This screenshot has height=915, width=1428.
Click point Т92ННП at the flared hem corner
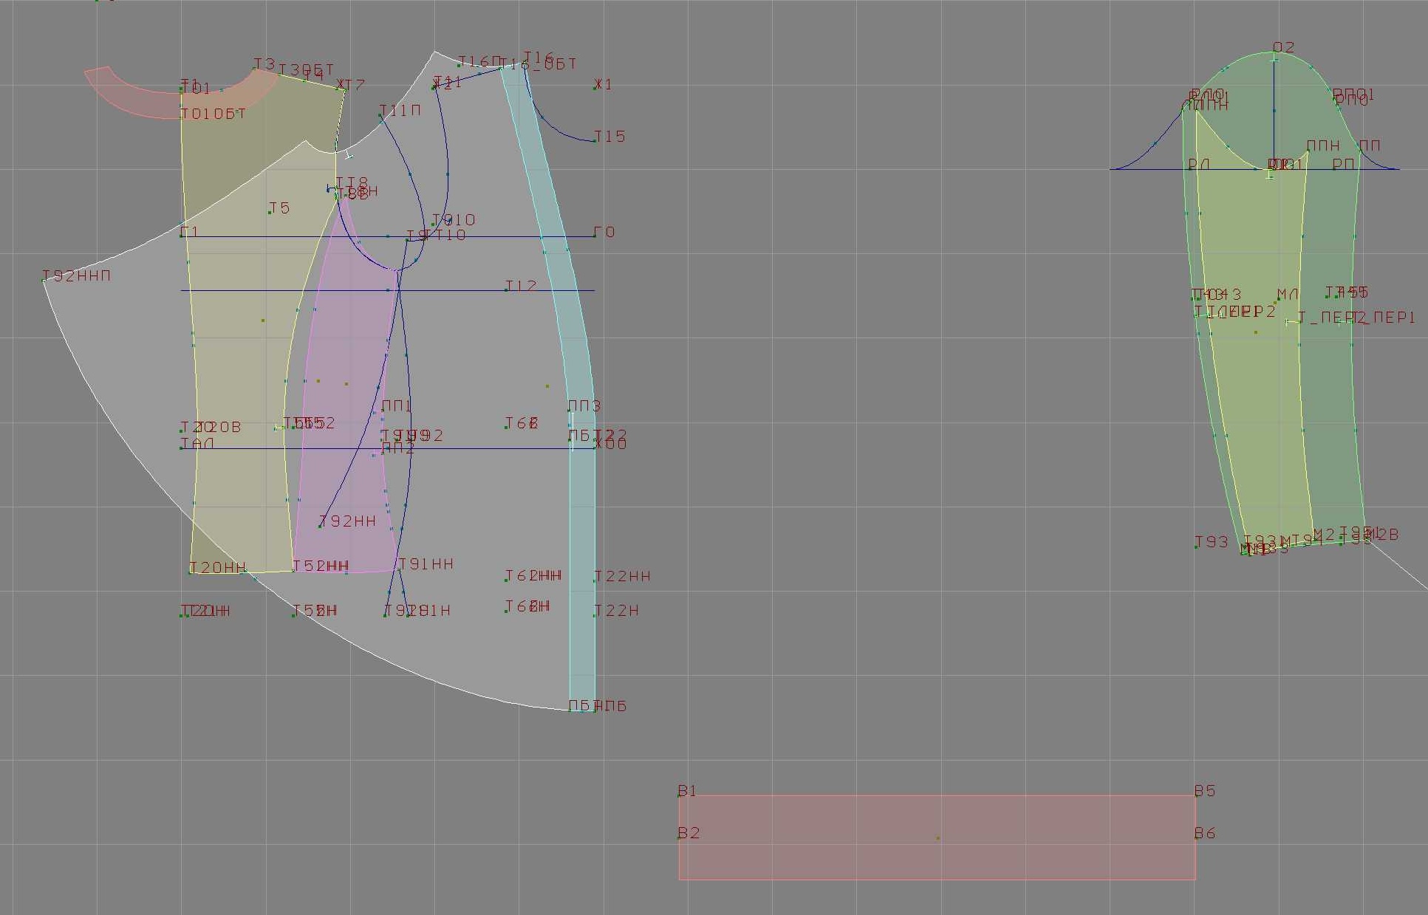(44, 280)
